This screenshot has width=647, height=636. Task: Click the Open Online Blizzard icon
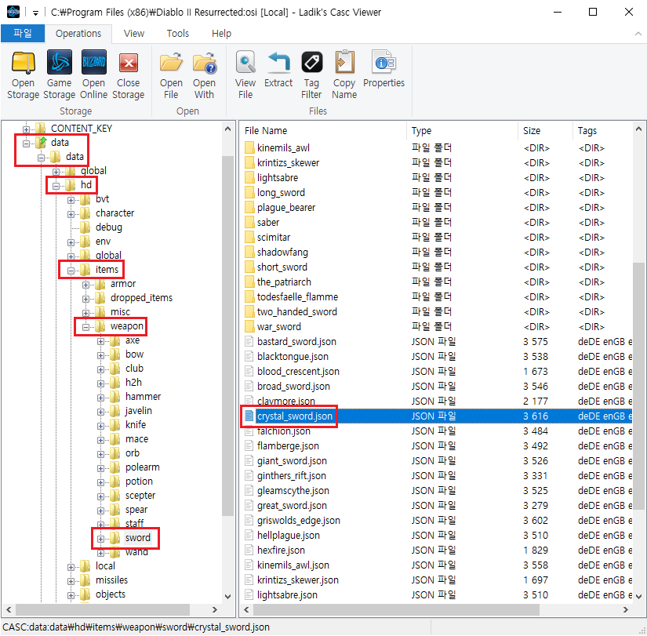pyautogui.click(x=93, y=63)
